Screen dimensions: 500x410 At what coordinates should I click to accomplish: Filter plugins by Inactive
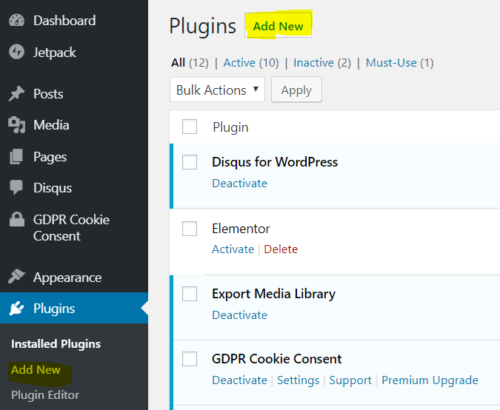coord(313,63)
